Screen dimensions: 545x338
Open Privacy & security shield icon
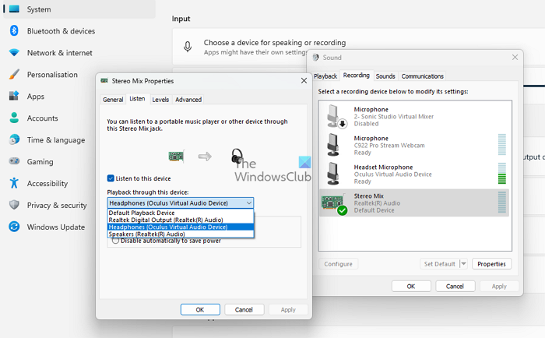coord(14,205)
